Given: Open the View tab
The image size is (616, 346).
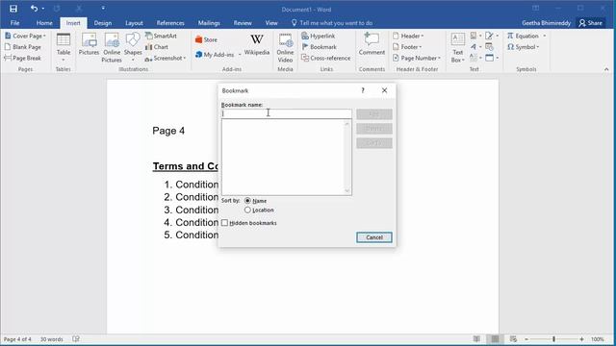Looking at the screenshot, I should click(271, 23).
